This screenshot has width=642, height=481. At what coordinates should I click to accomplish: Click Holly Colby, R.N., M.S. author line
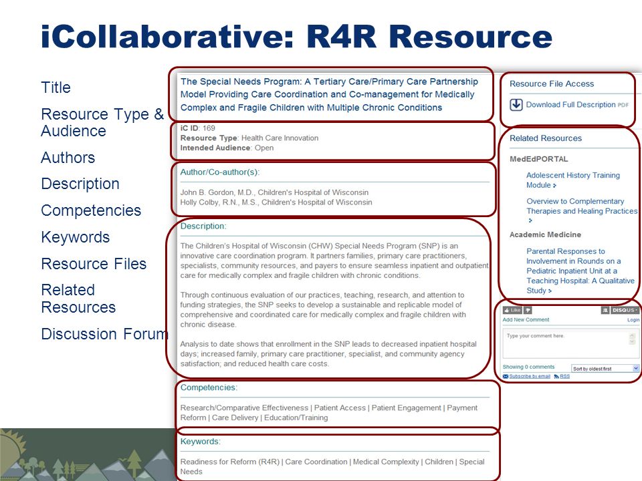276,202
